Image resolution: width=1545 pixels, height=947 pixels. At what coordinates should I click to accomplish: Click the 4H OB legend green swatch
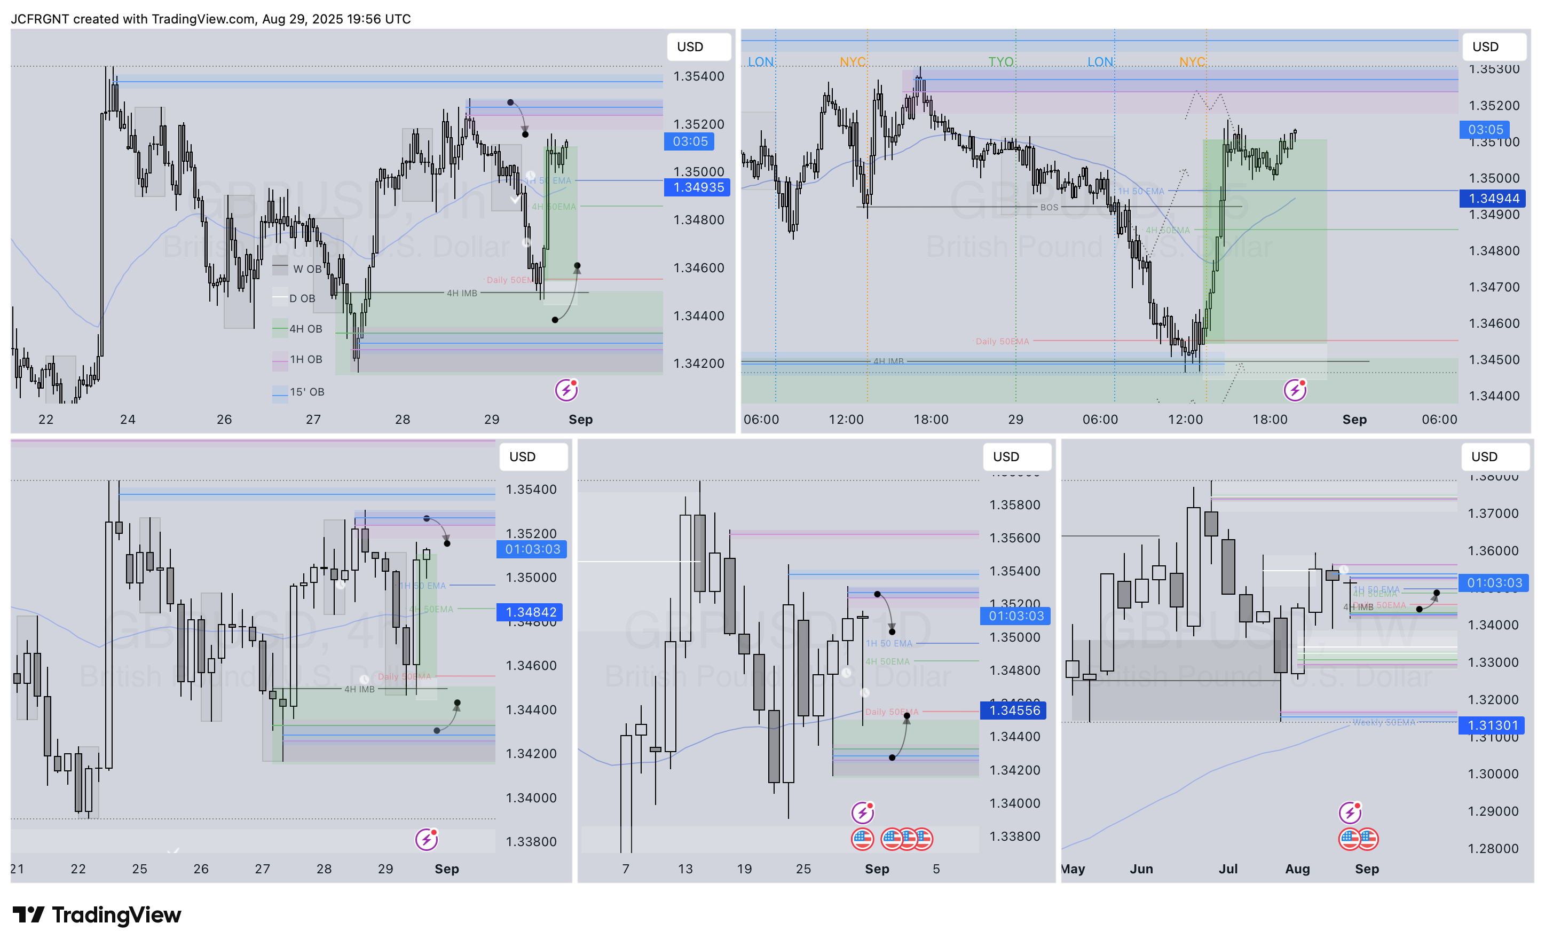coord(280,328)
